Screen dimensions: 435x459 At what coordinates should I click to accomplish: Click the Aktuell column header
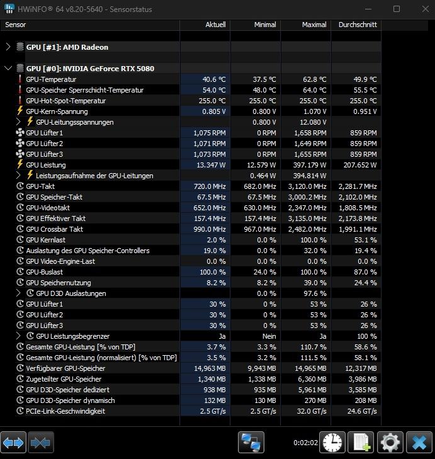tap(205, 25)
